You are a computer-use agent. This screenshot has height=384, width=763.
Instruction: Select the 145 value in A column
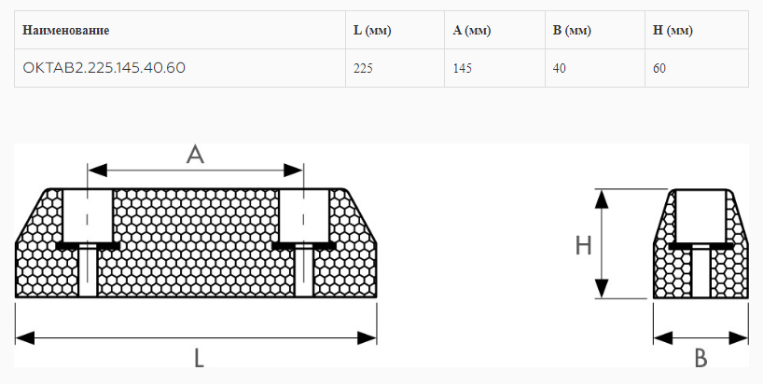pyautogui.click(x=494, y=68)
